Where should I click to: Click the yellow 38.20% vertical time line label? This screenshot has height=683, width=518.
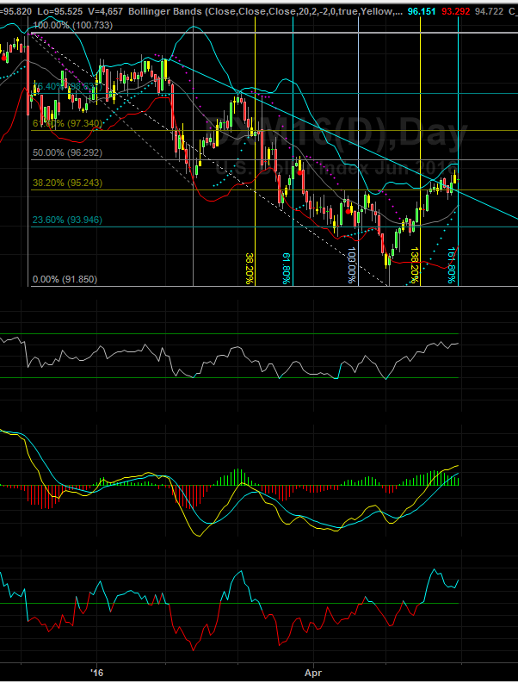click(x=250, y=268)
